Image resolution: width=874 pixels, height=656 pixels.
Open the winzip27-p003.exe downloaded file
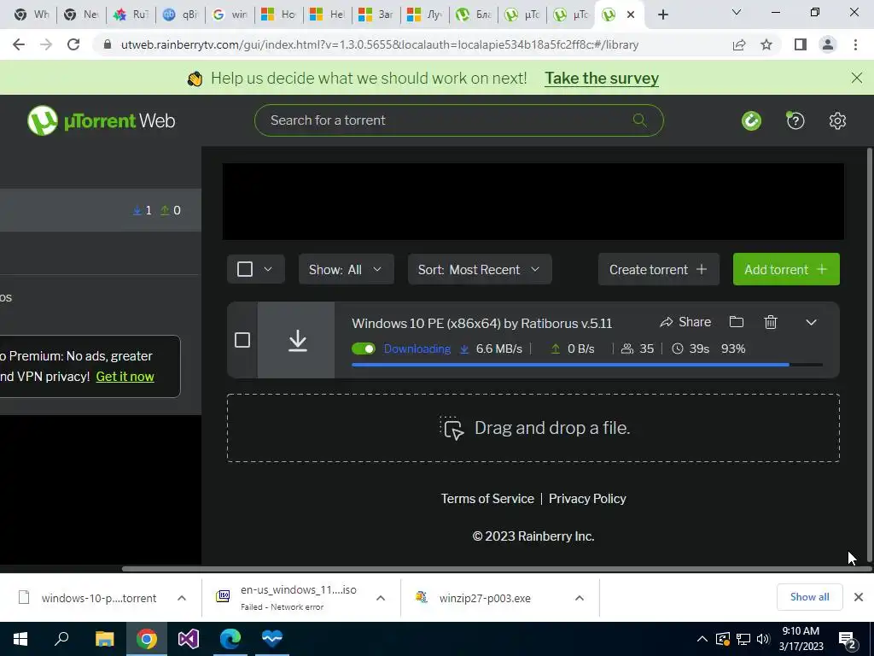tap(485, 598)
